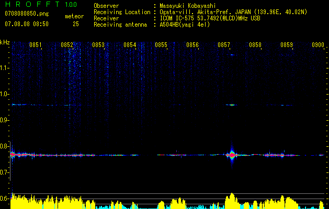Click the Observer label
Image resolution: width=329 pixels, height=209 pixels.
(106, 6)
